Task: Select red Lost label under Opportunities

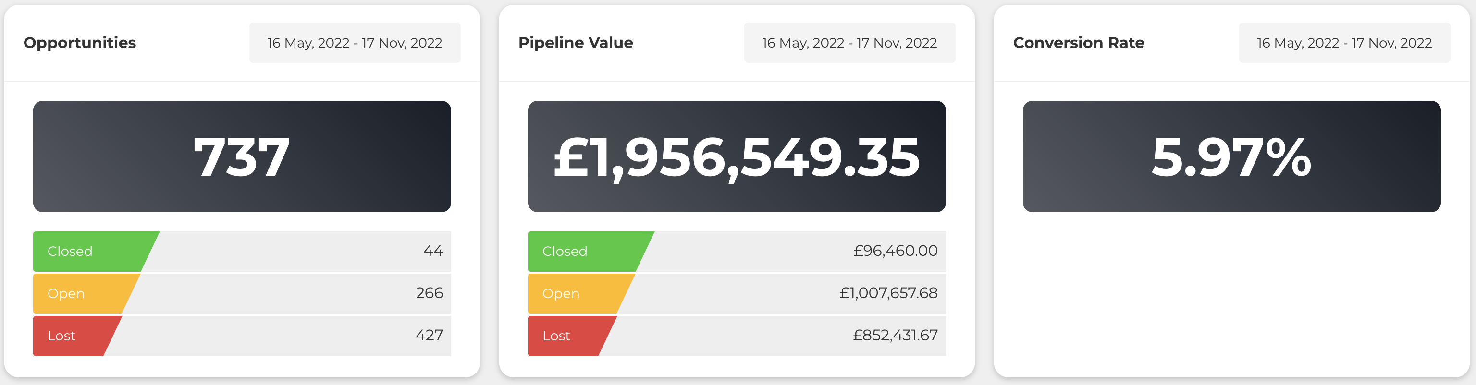Action: tap(62, 336)
